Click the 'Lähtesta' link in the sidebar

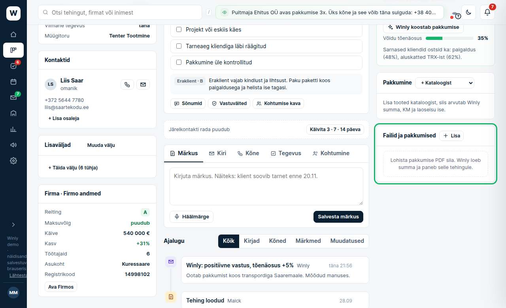[x=18, y=275]
